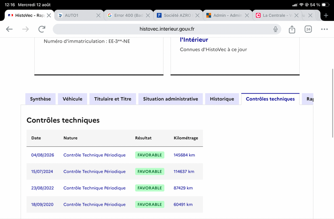
Task: Click the Nature text in 04/08/2026 row
Action: (94, 155)
